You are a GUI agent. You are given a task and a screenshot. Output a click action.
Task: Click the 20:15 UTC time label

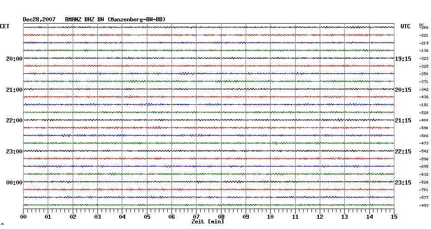[x=403, y=90]
